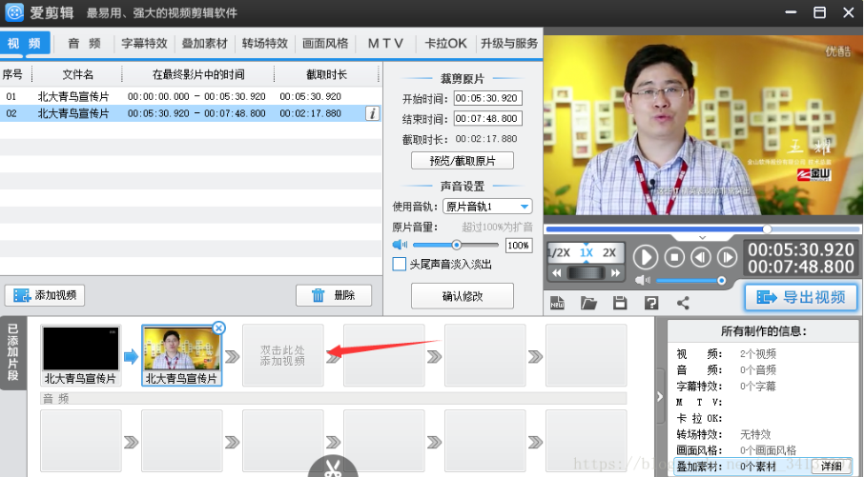Click the 删除 button with trash icon

[x=334, y=295]
